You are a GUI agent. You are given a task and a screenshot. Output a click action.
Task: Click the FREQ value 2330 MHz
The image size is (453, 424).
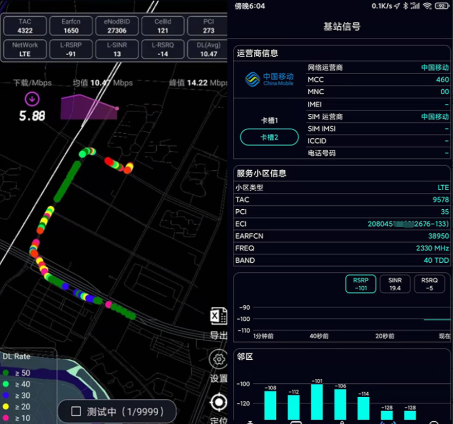pos(432,248)
